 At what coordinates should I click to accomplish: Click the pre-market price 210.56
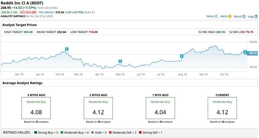pyautogui.click(x=60, y=12)
